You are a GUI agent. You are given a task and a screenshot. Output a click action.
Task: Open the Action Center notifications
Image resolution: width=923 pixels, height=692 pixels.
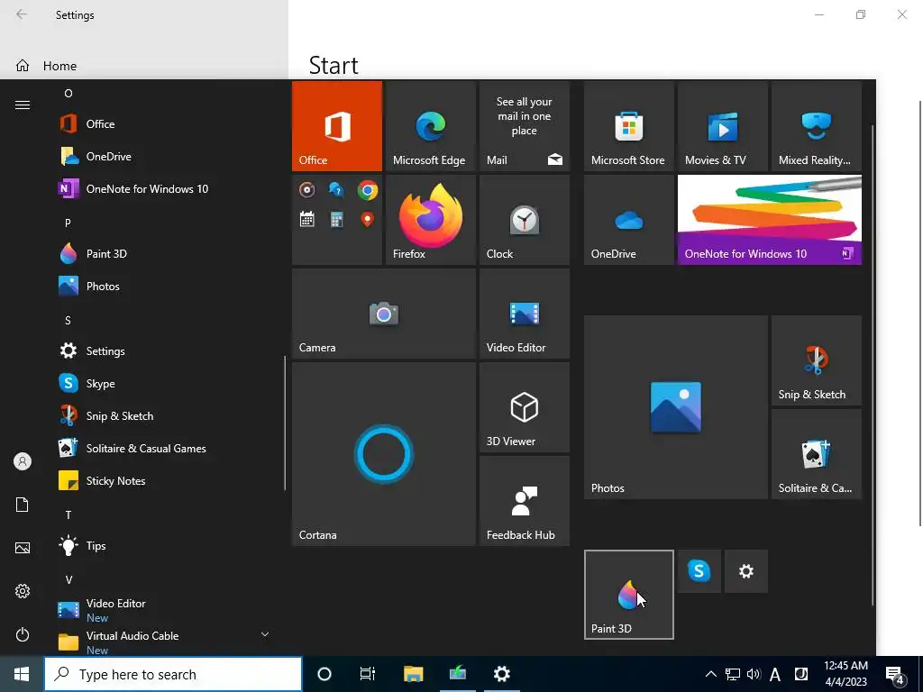pos(895,675)
